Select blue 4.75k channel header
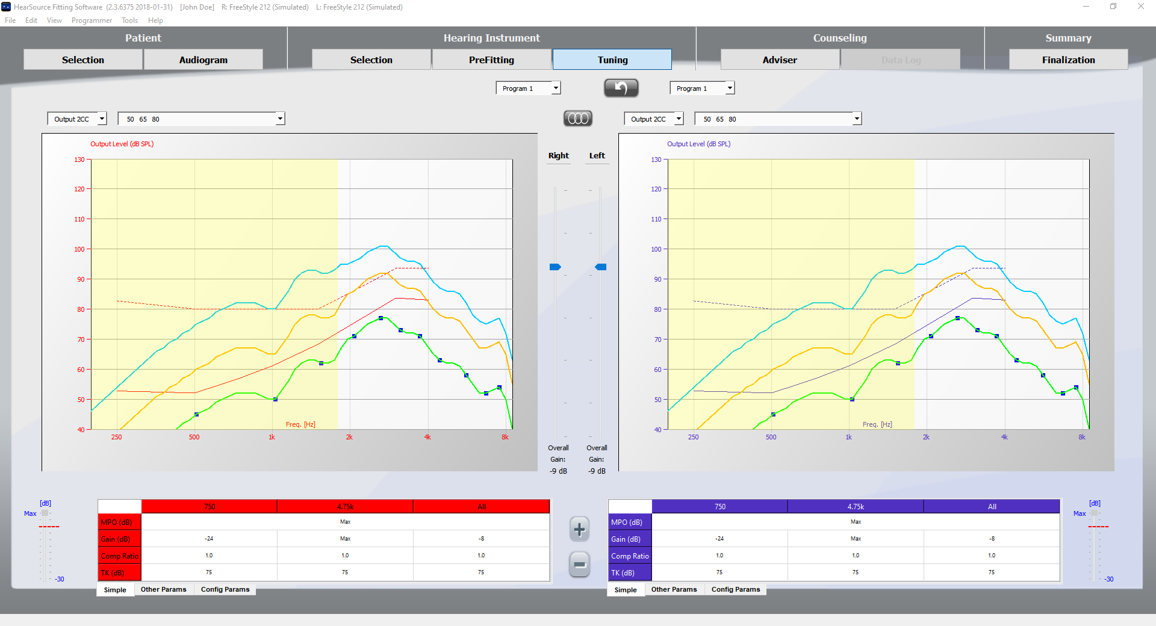 pyautogui.click(x=856, y=506)
